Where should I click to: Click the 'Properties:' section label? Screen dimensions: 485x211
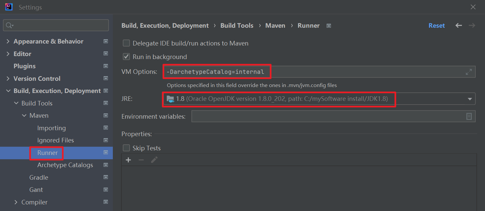click(137, 134)
